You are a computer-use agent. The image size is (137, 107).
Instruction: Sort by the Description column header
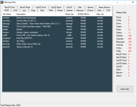(39, 14)
